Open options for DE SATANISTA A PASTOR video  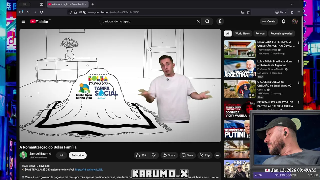pyautogui.click(x=298, y=103)
